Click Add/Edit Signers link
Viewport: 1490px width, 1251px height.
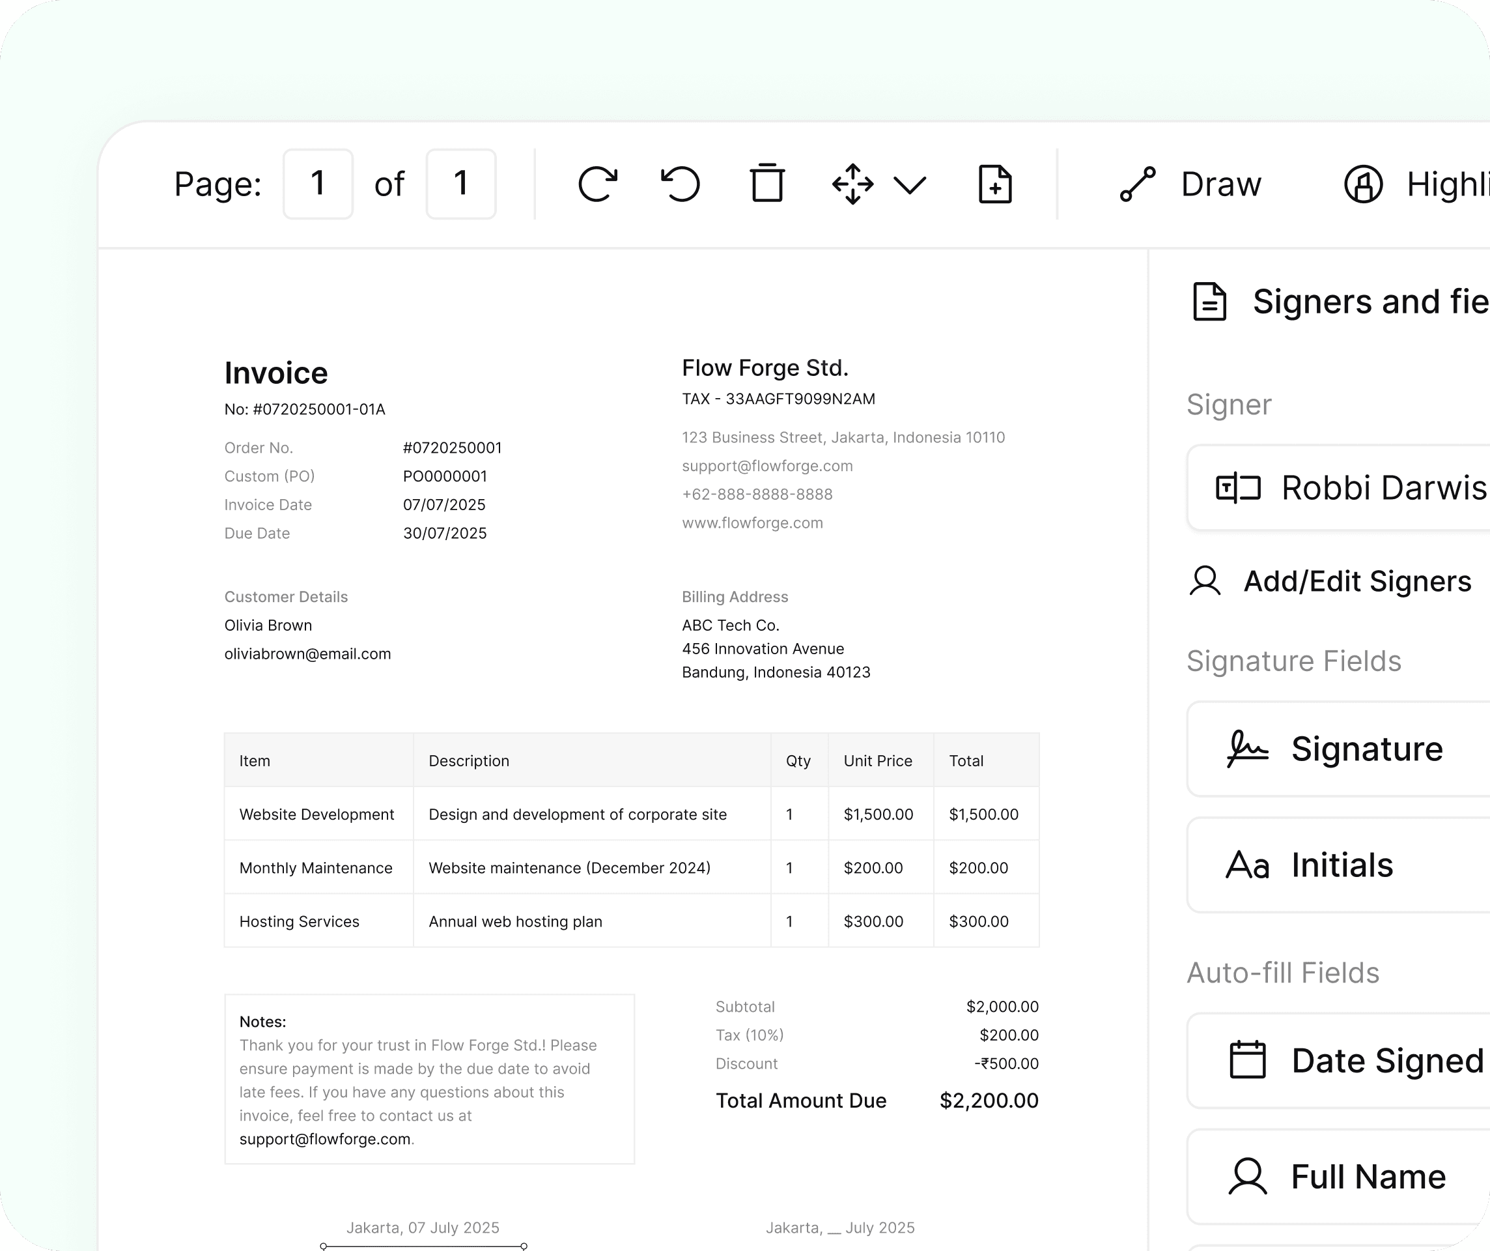[x=1356, y=581]
